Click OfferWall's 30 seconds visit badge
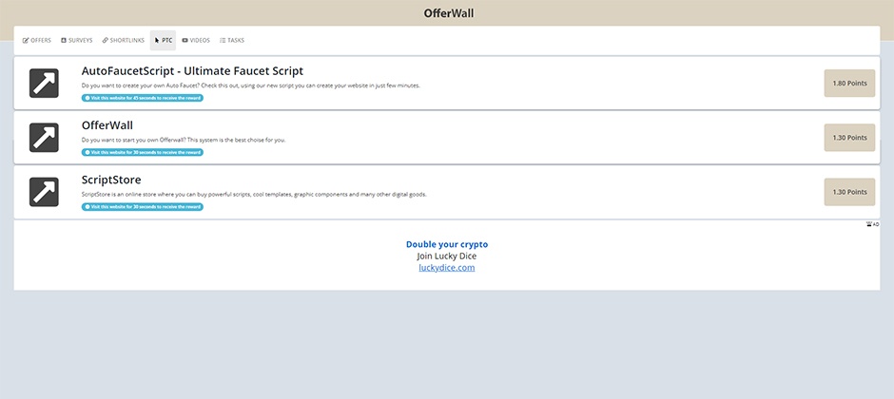894x399 pixels. pos(143,152)
